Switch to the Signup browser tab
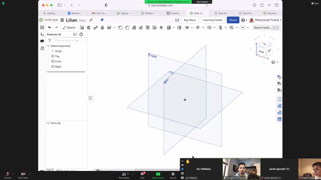This screenshot has height=180, width=321. 124,13
